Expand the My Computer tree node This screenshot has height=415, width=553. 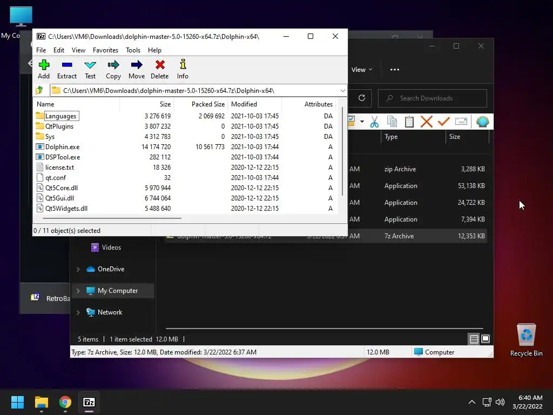tap(78, 291)
